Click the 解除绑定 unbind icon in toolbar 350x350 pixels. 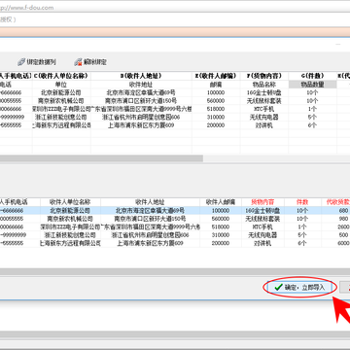[x=78, y=61]
